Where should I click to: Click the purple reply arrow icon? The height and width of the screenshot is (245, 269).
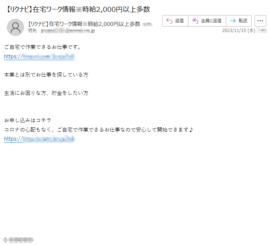pos(169,21)
